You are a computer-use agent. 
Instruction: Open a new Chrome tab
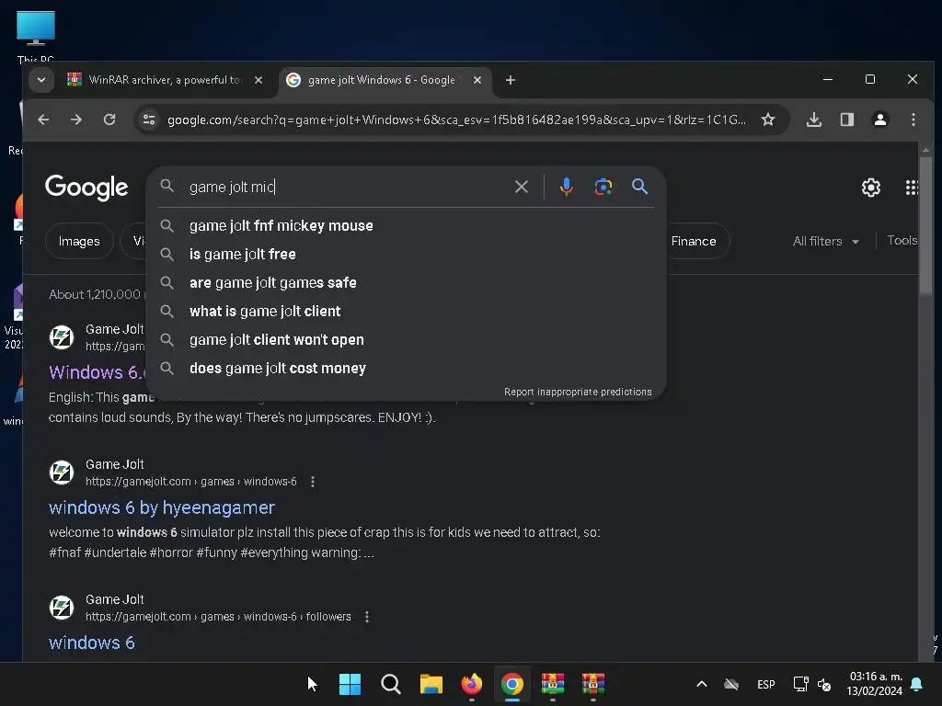[510, 80]
